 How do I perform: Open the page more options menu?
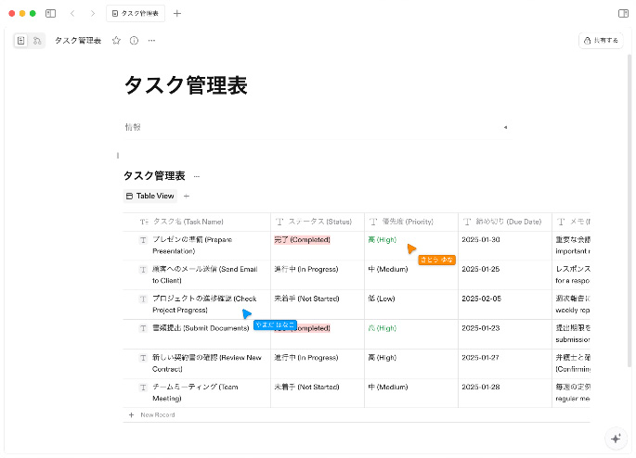(x=151, y=41)
